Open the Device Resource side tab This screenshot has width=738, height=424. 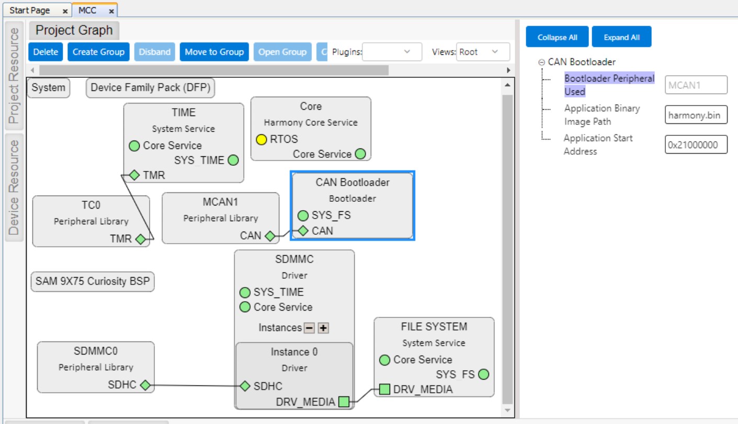click(x=14, y=187)
